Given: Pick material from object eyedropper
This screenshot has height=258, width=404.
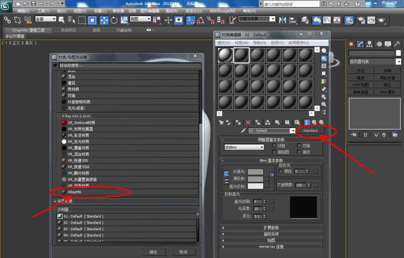Looking at the screenshot, I should 243,130.
